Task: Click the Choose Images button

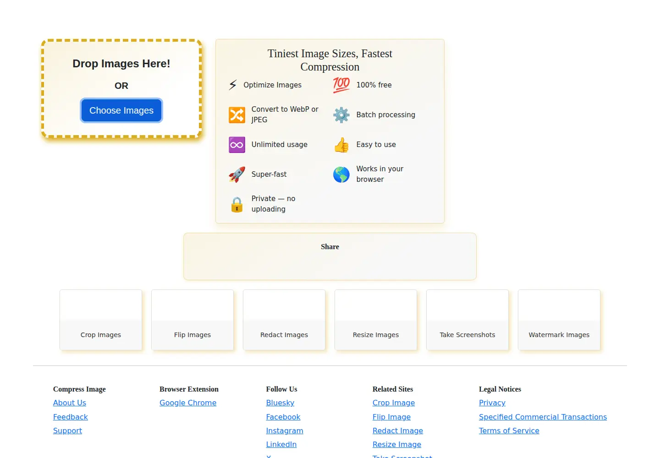Action: [x=121, y=110]
